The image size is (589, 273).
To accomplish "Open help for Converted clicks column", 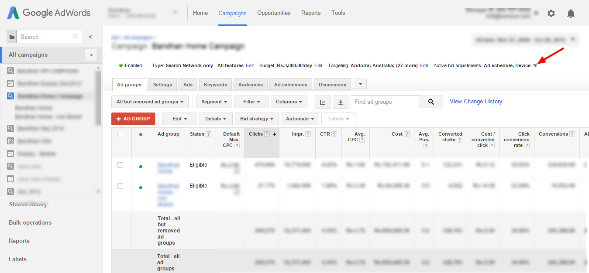I will pos(460,140).
